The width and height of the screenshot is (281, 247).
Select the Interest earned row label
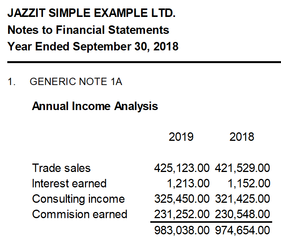(69, 184)
